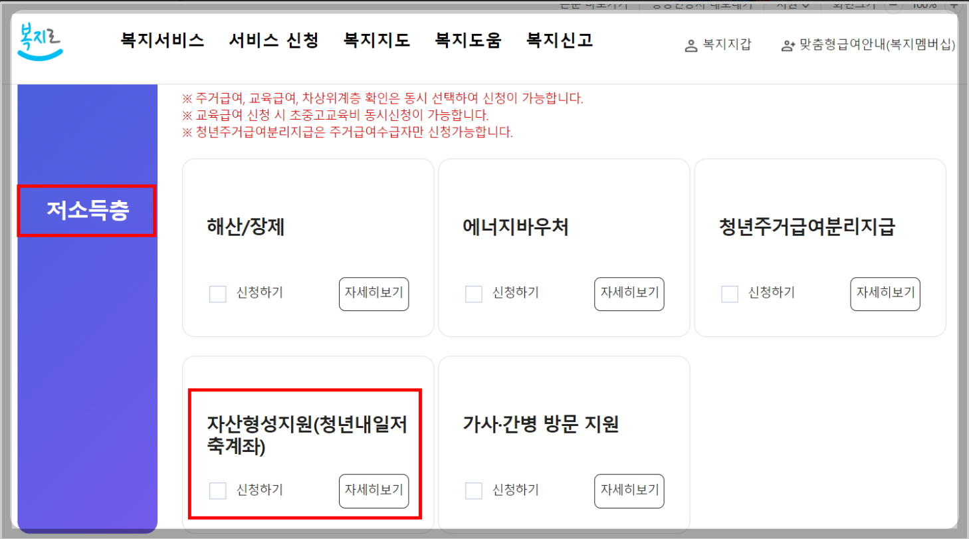Click 자세히보기 on 가사·간병 방문 지원
The image size is (969, 539).
coord(629,490)
